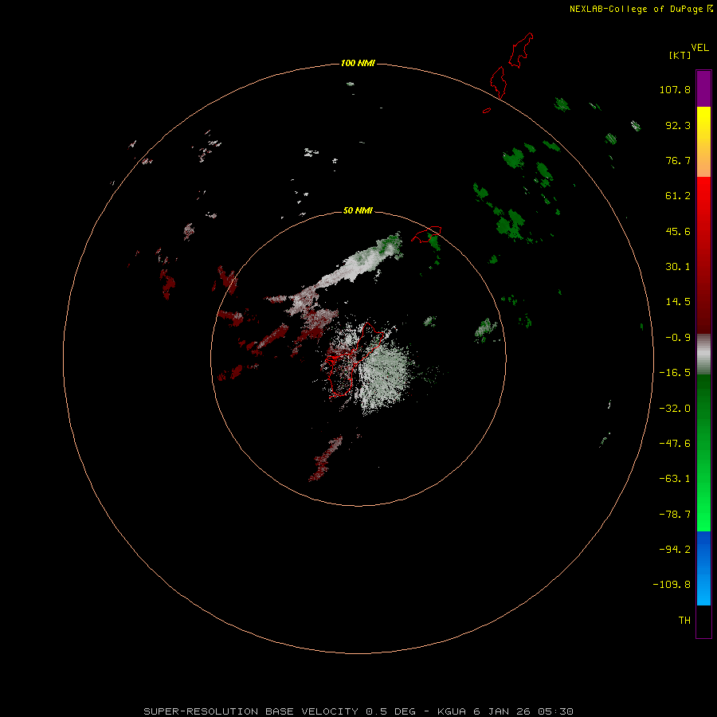This screenshot has height=717, width=717.
Task: Click the -94.2 velocity scale value
Action: (675, 550)
